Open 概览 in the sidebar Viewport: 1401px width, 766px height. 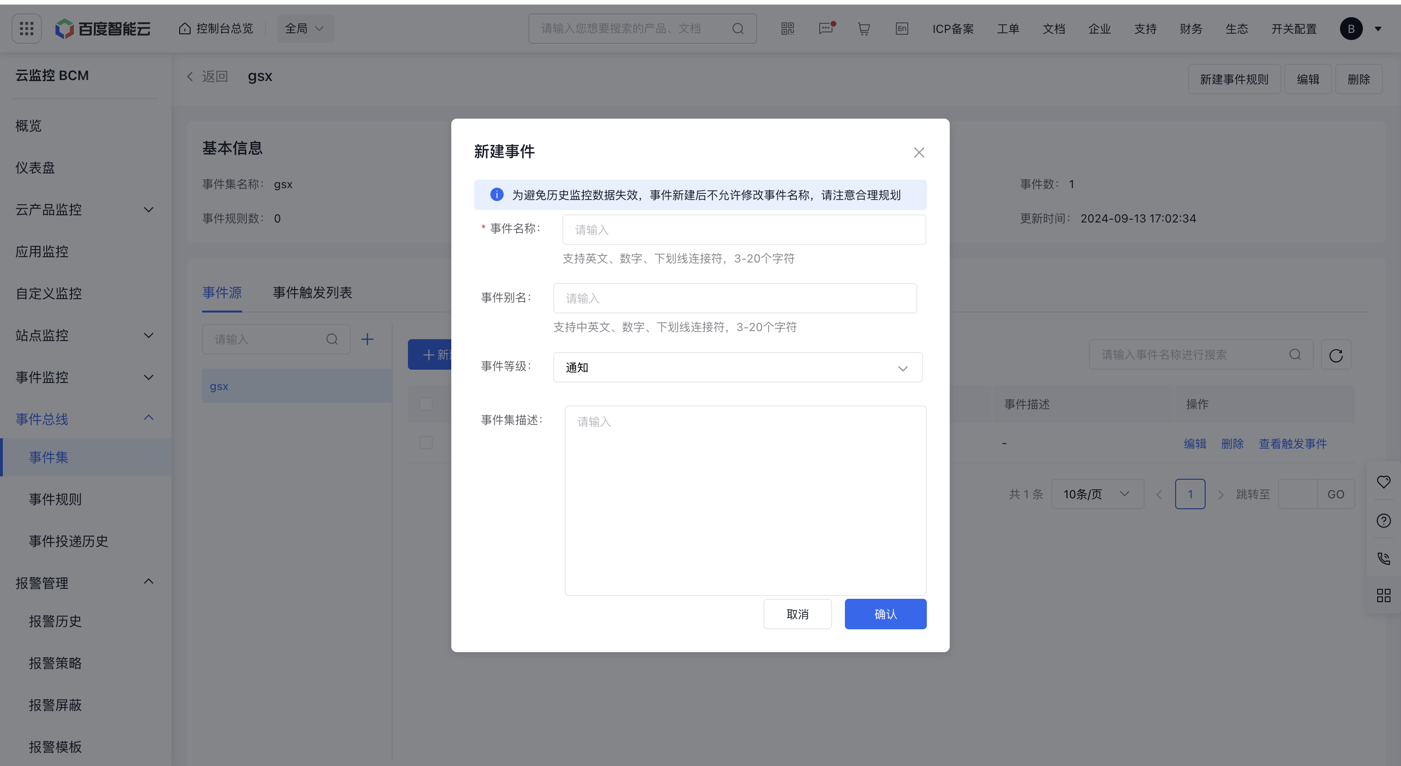tap(28, 126)
